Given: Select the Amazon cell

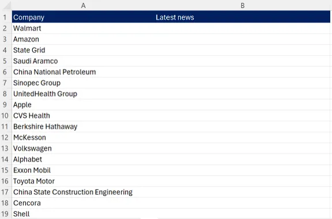Looking at the screenshot, I should pos(84,39).
